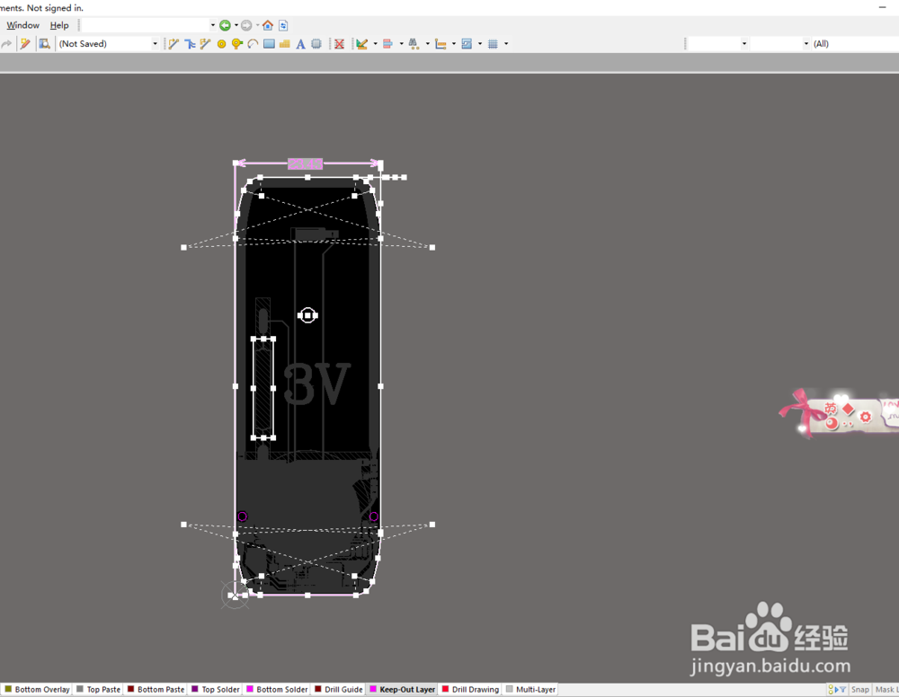Click the refresh document icon beside Home
The height and width of the screenshot is (697, 899).
pyautogui.click(x=283, y=25)
